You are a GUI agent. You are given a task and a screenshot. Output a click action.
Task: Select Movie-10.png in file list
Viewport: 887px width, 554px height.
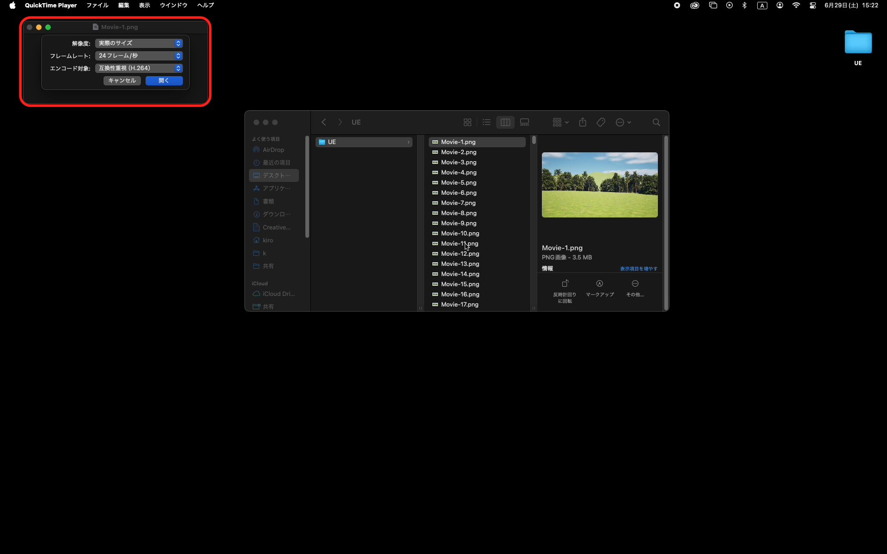(x=477, y=234)
